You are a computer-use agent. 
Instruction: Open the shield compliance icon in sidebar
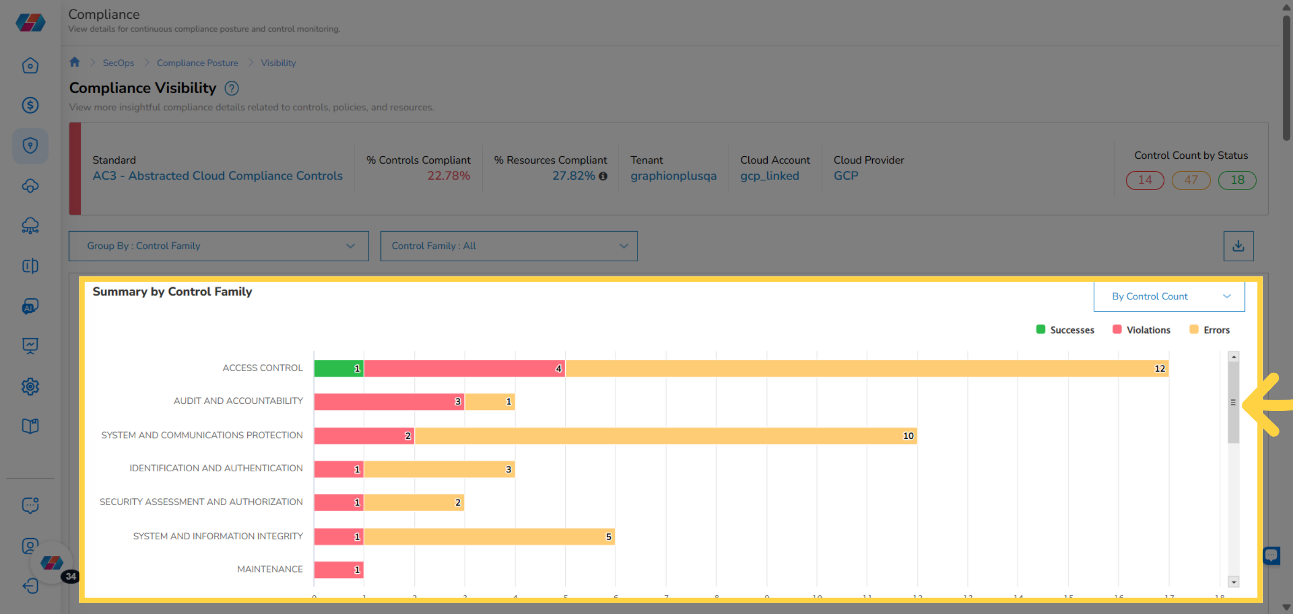[x=31, y=146]
